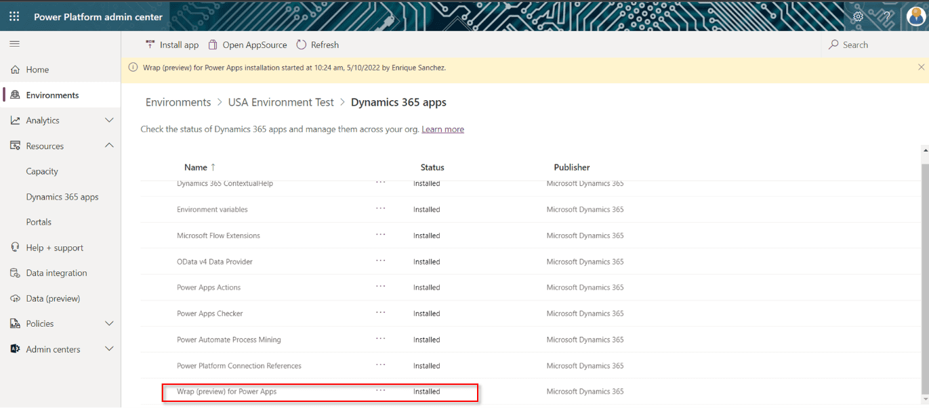The width and height of the screenshot is (929, 408).
Task: Select the Power Automate Process Mining row name
Action: coord(229,340)
